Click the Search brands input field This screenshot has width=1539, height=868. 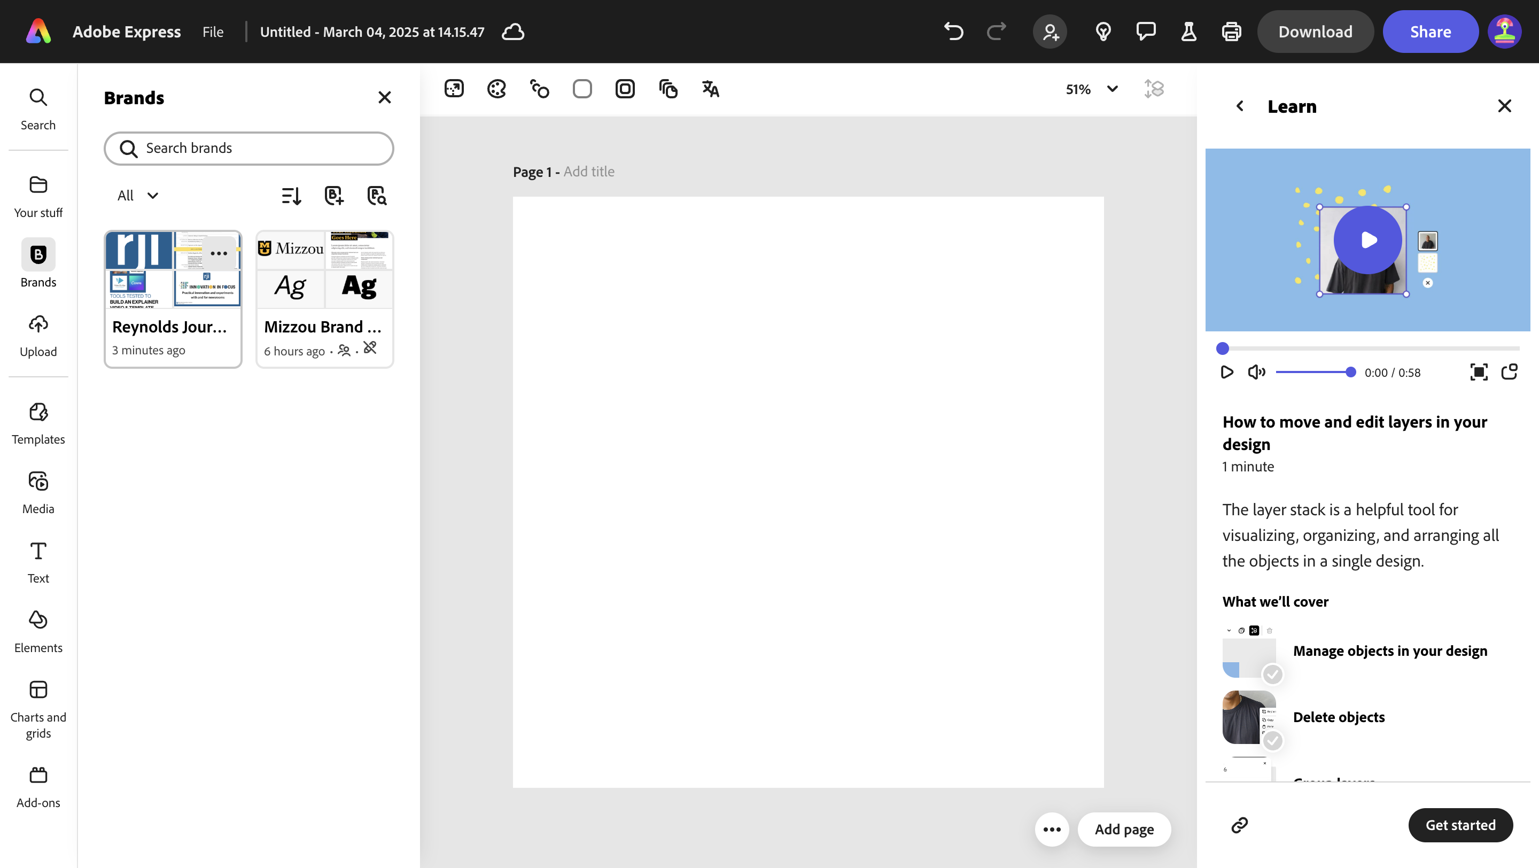click(249, 148)
